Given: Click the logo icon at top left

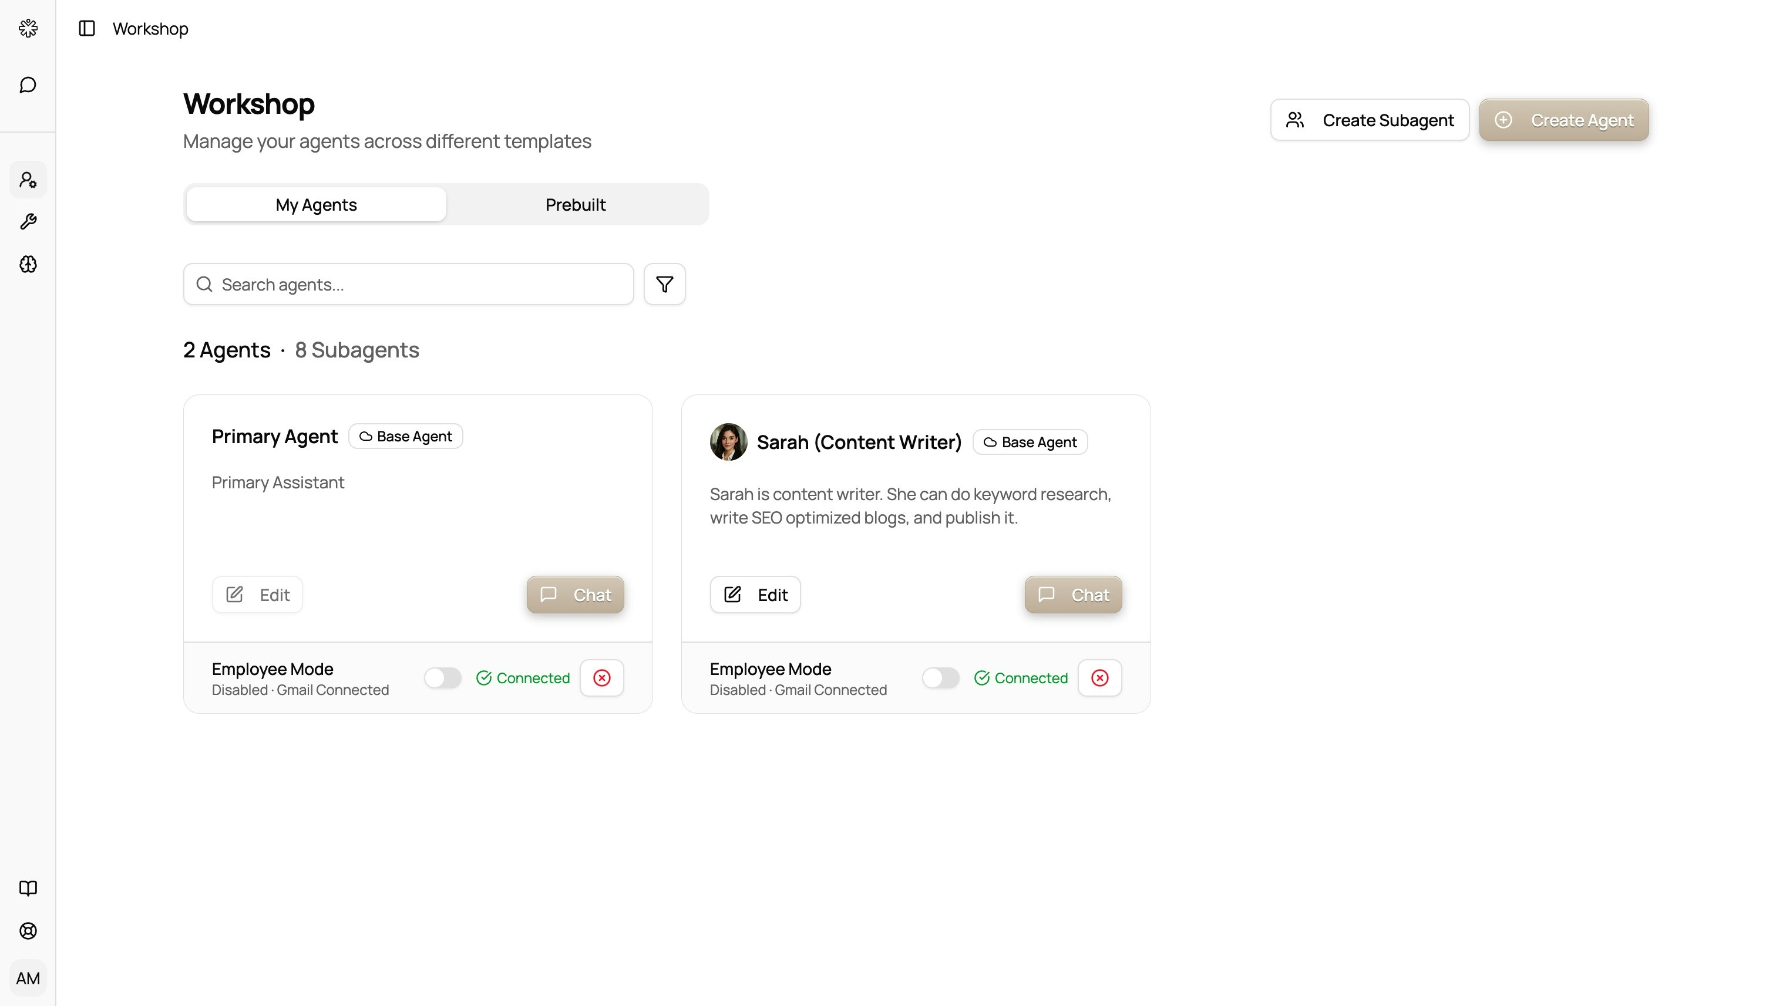Looking at the screenshot, I should [28, 28].
